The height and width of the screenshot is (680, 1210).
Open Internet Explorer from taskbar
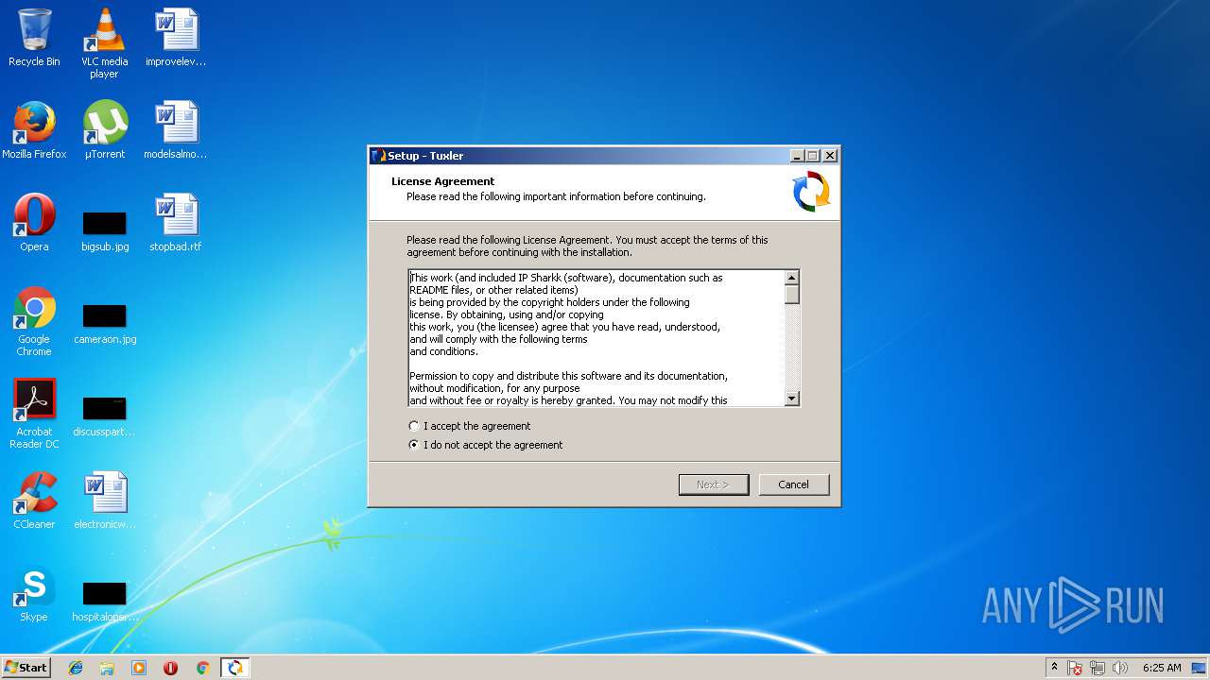76,668
